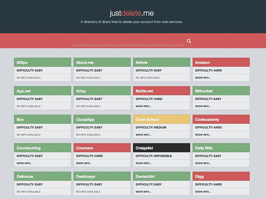This screenshot has width=266, height=199.
Task: Click Difficulty: Hard on Battle.net card
Action: 149,99
